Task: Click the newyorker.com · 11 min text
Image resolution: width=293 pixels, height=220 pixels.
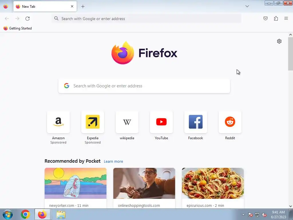Action: [69, 205]
